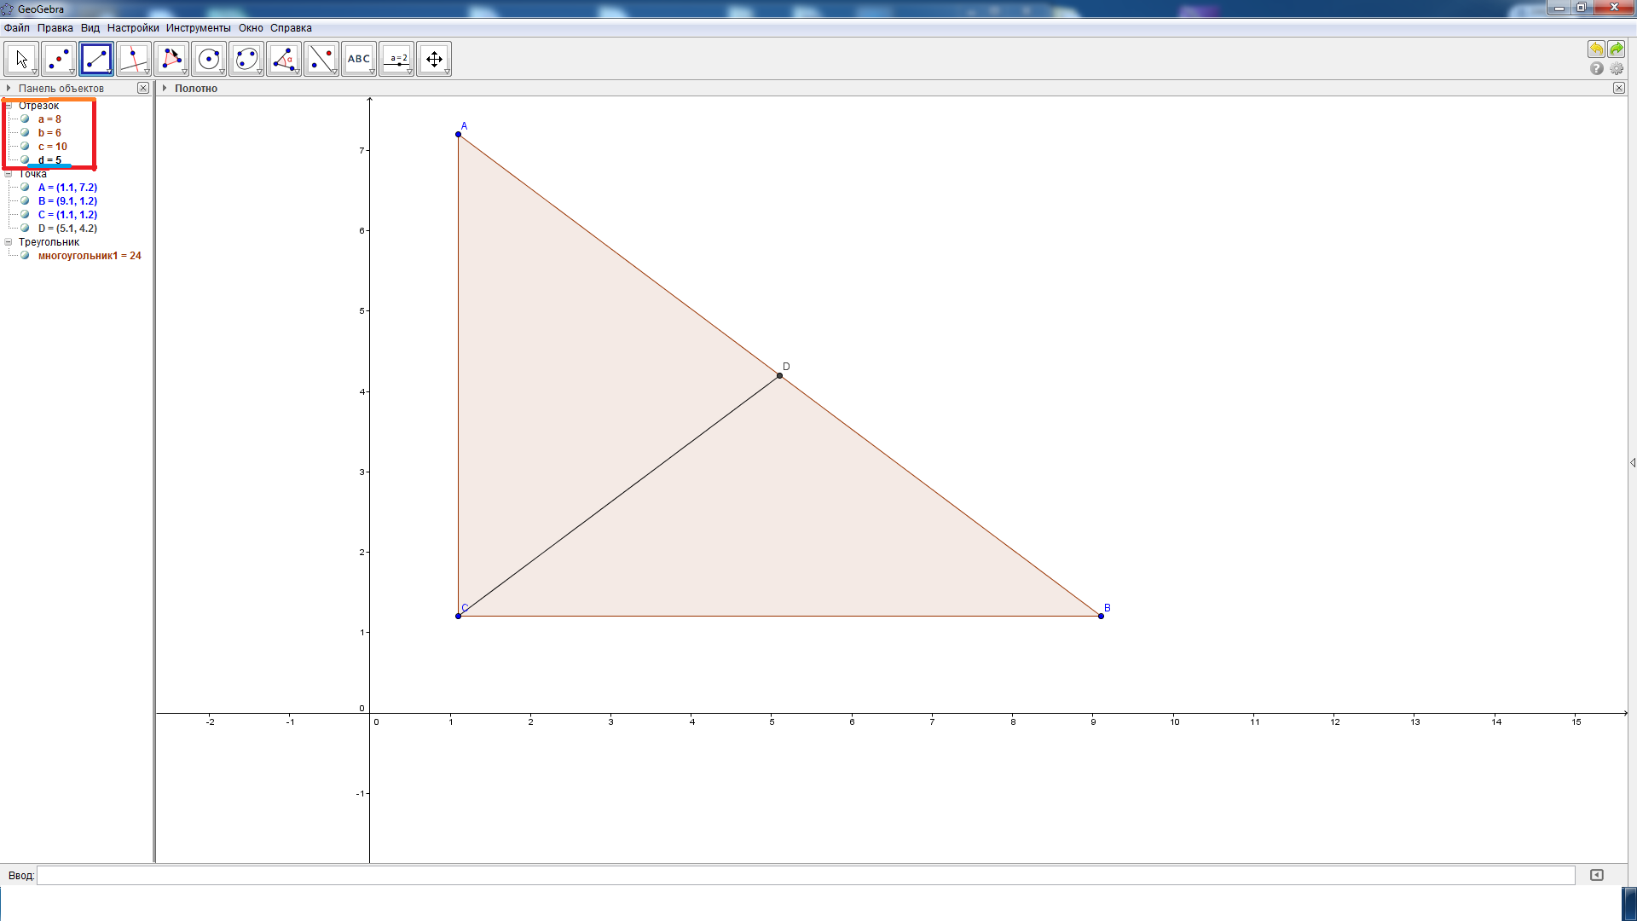1637x921 pixels.
Task: Open the side perspectives arrow at right edge
Action: coord(1632,462)
